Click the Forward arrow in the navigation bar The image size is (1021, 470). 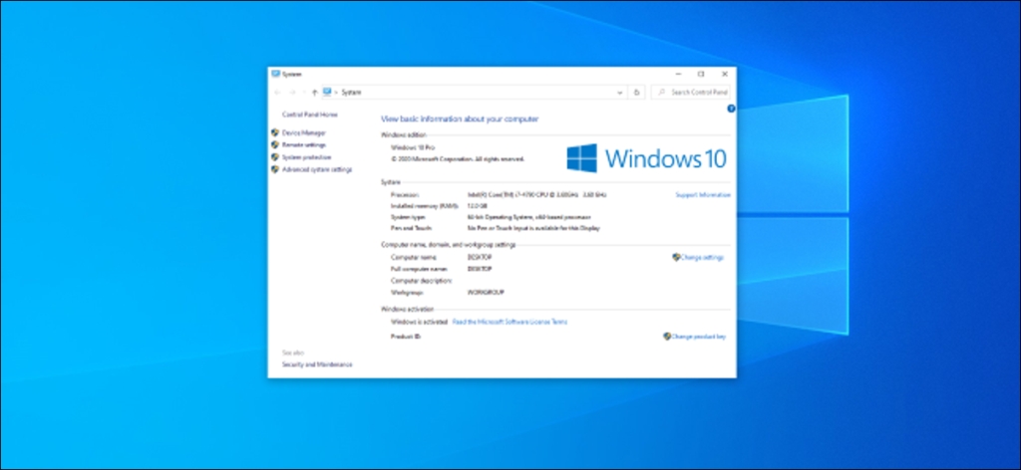pos(292,93)
